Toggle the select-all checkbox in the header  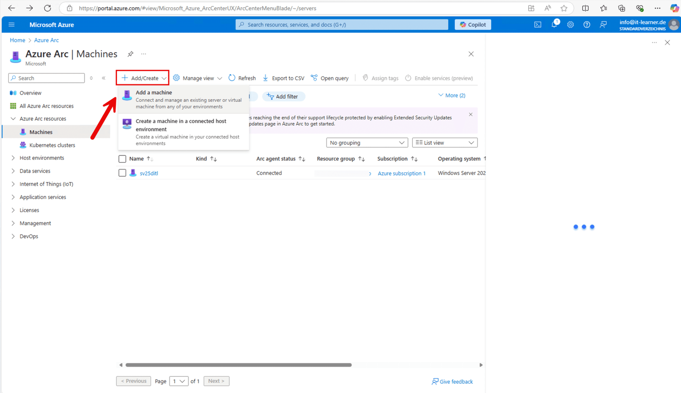click(122, 158)
